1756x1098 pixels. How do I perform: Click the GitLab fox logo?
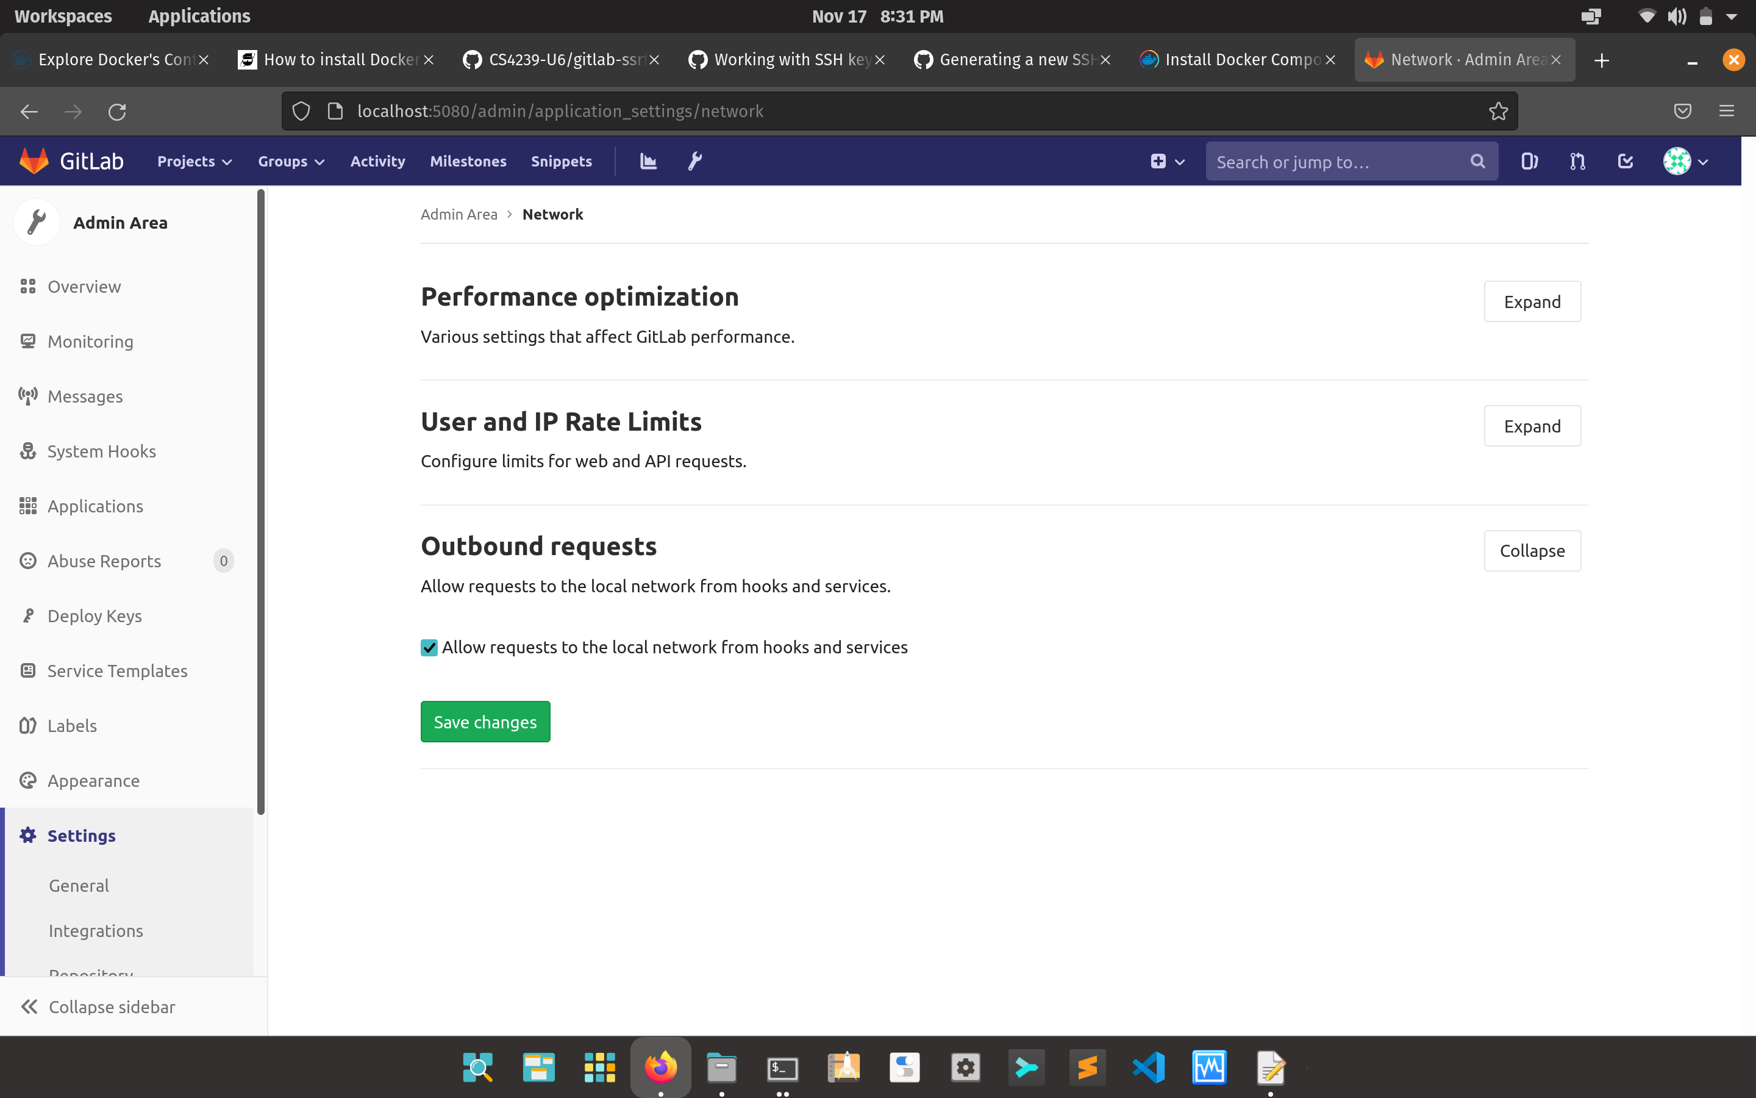pyautogui.click(x=34, y=161)
